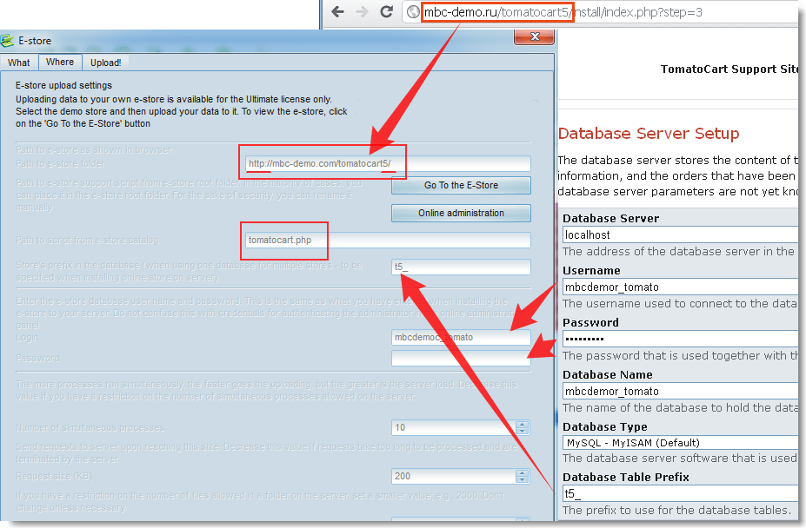Click the browser Back arrow
Image resolution: width=806 pixels, height=528 pixels.
[x=337, y=12]
